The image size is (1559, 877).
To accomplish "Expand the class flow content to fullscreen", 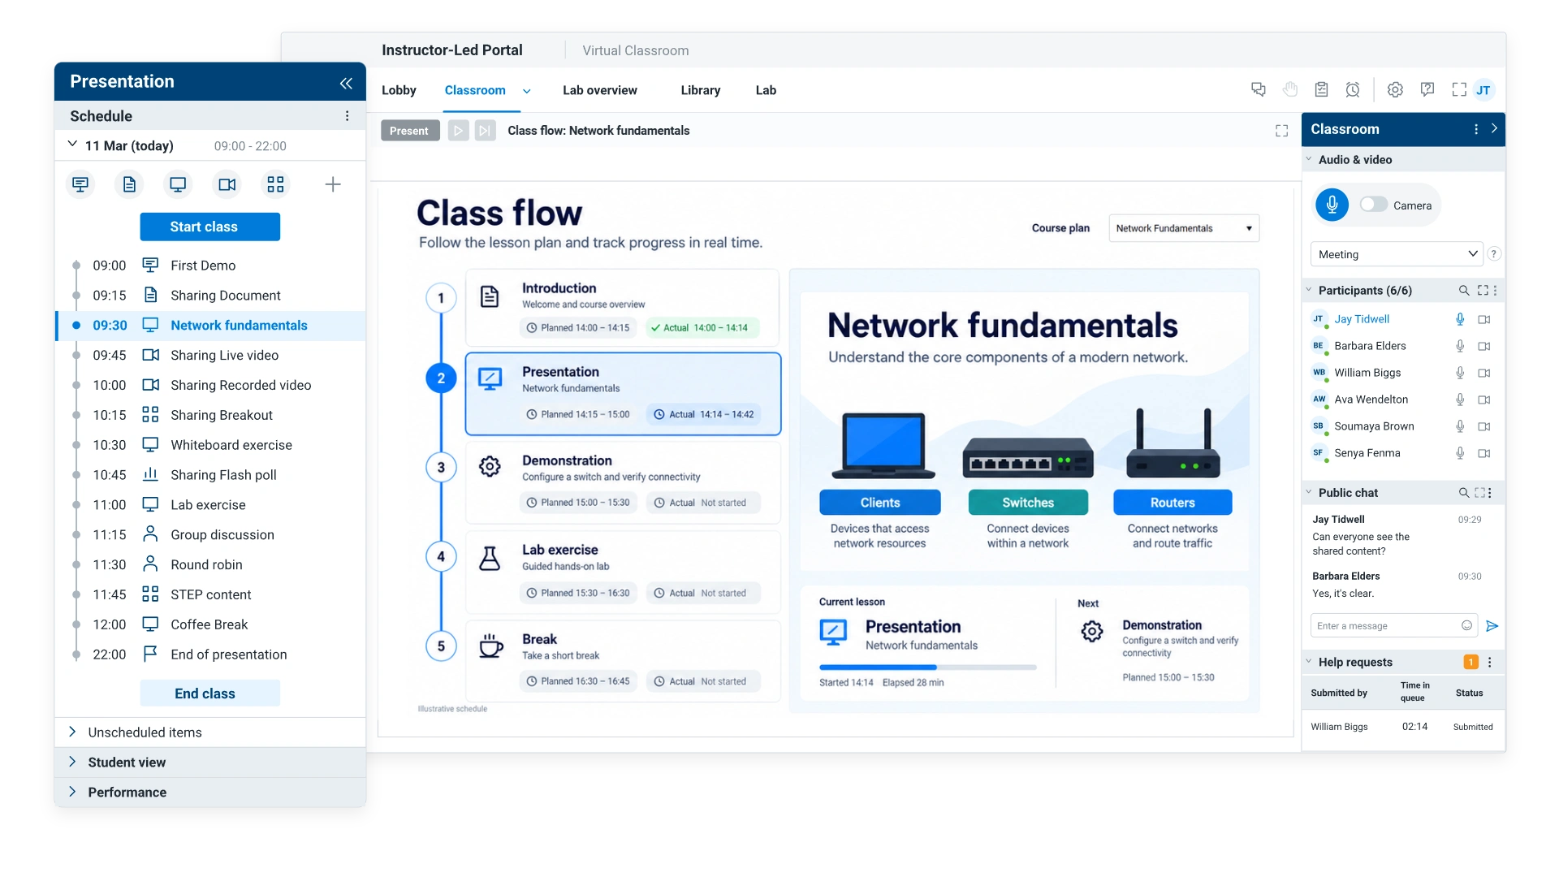I will [1281, 131].
